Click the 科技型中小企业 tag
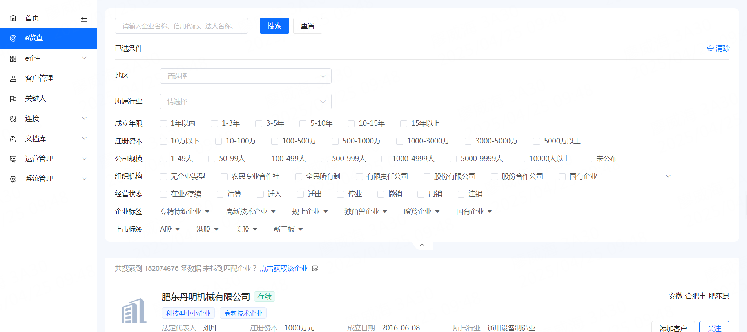 coord(188,313)
